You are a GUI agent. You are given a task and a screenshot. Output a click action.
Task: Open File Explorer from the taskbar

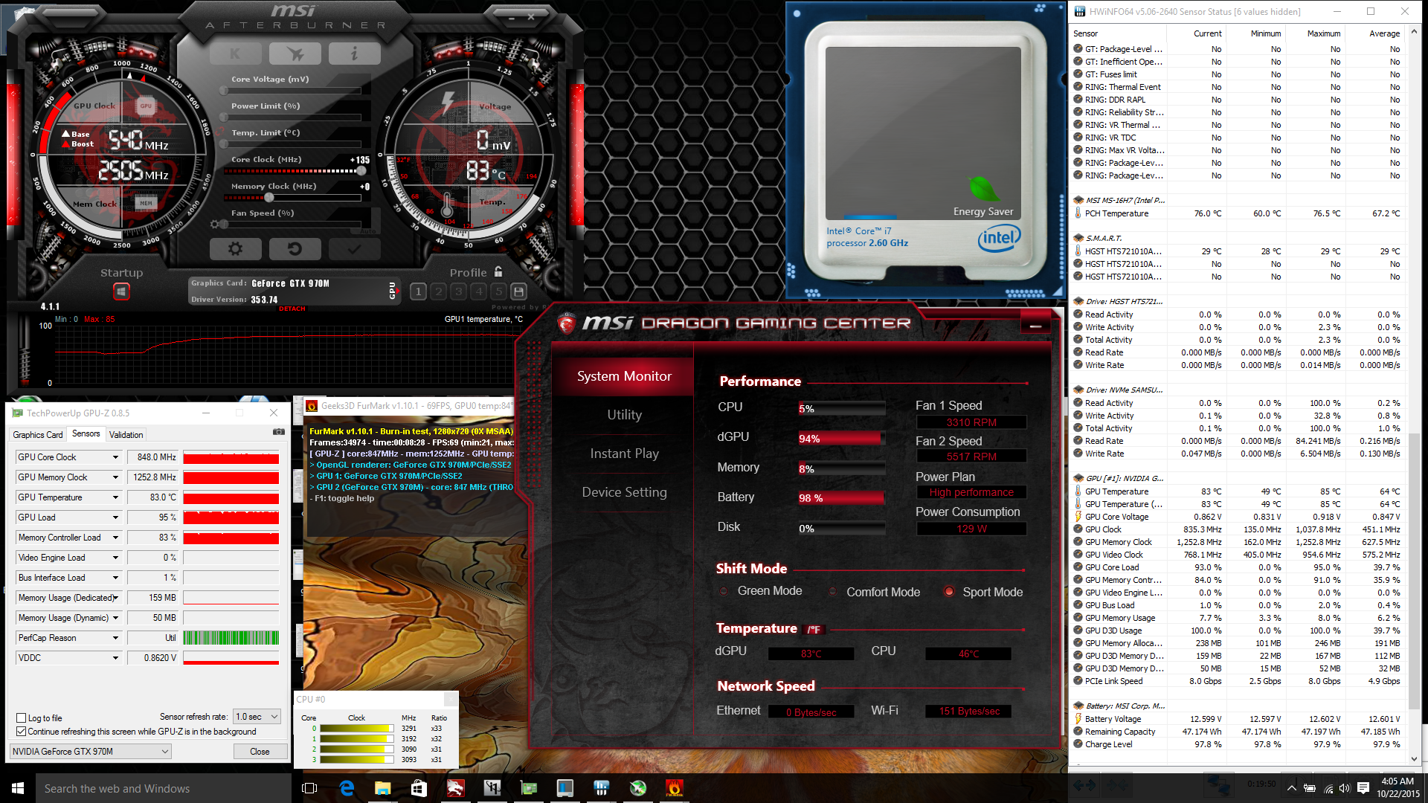pyautogui.click(x=382, y=788)
